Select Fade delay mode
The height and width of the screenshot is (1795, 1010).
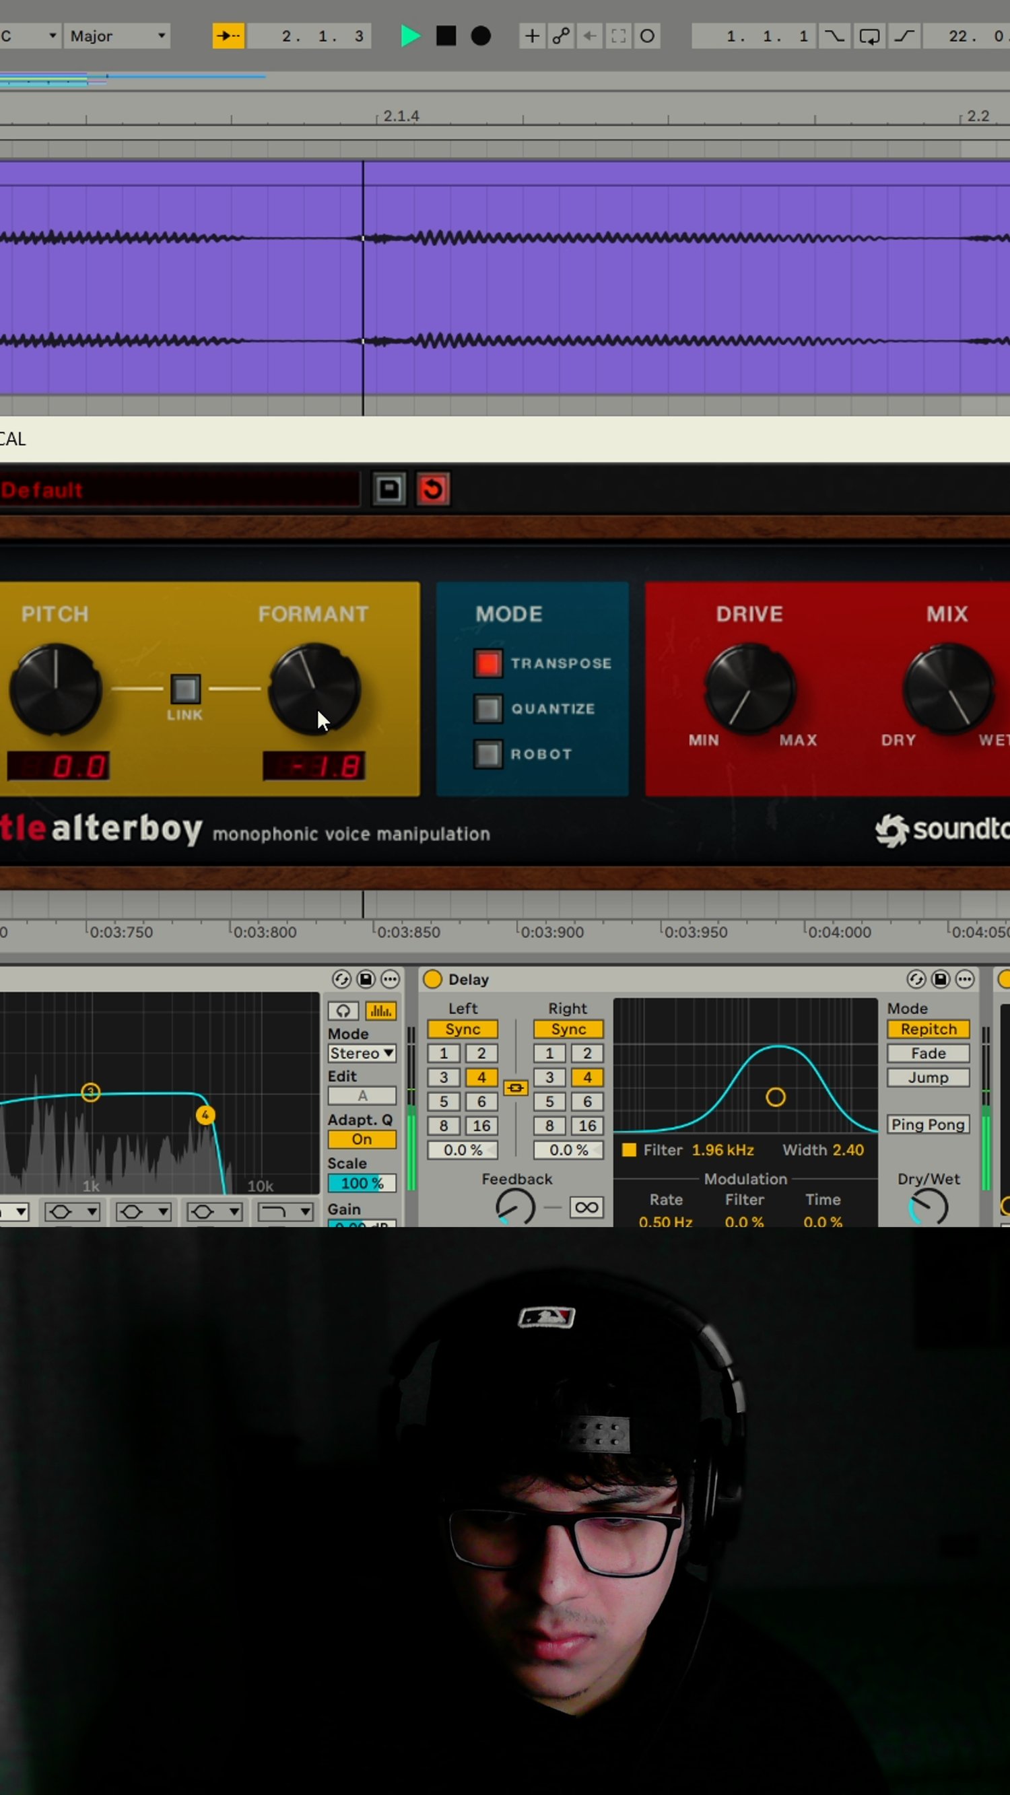(x=929, y=1054)
